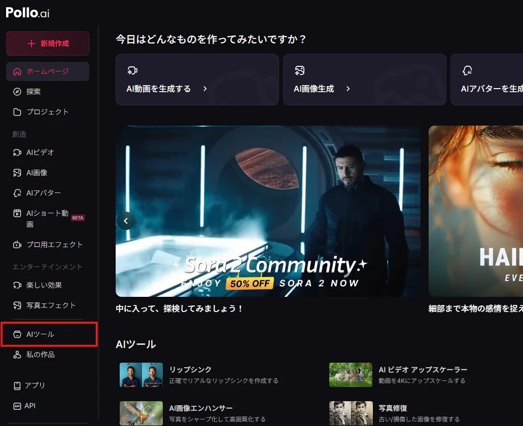Click the API icon in sidebar
Viewport: 523px width, 426px height.
17,406
